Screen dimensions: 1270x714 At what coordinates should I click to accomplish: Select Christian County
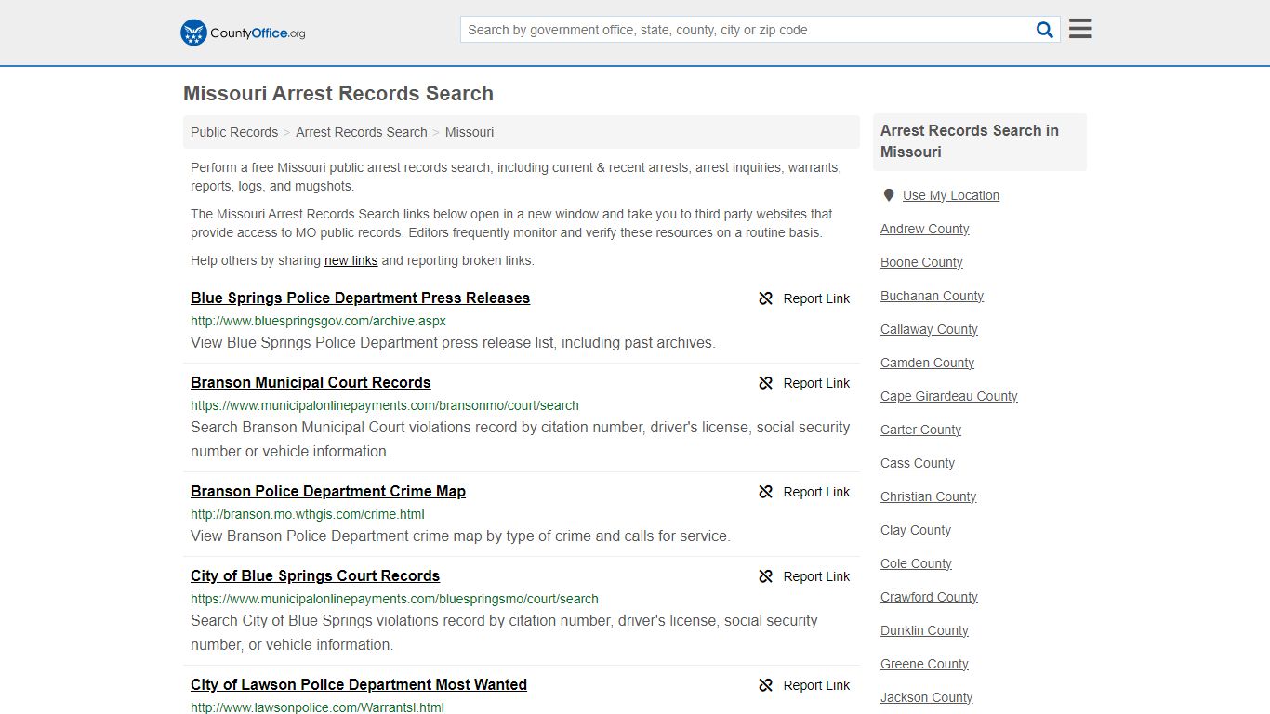click(928, 496)
